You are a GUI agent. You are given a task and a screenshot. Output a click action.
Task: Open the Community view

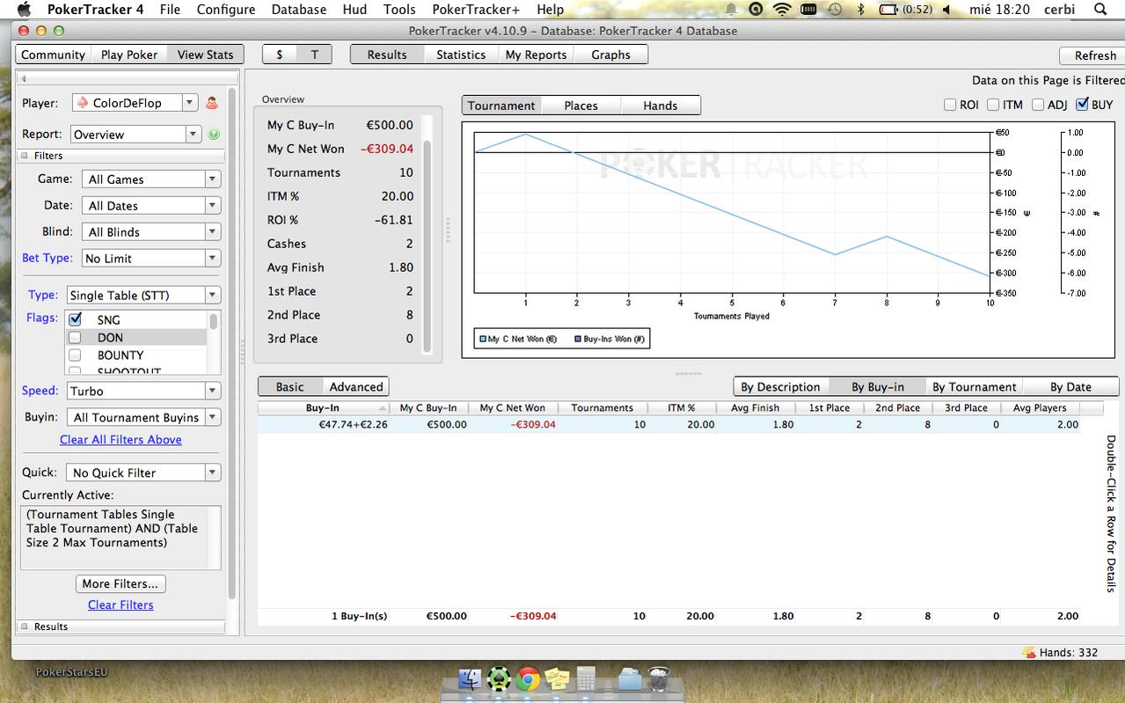(x=53, y=55)
